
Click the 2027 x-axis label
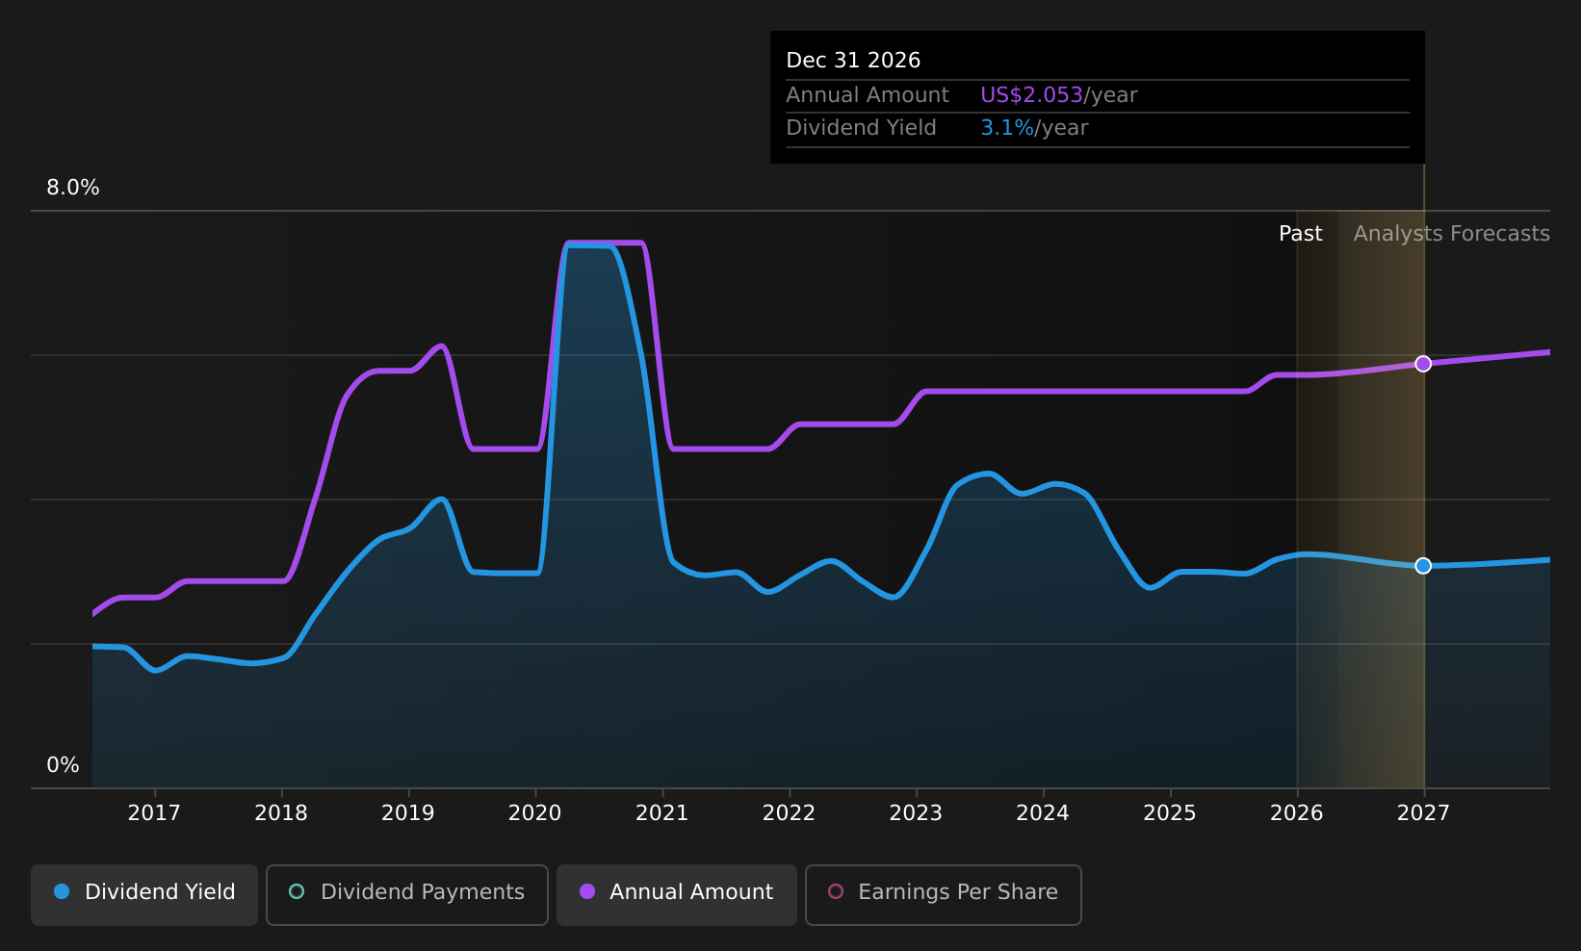[x=1424, y=813]
